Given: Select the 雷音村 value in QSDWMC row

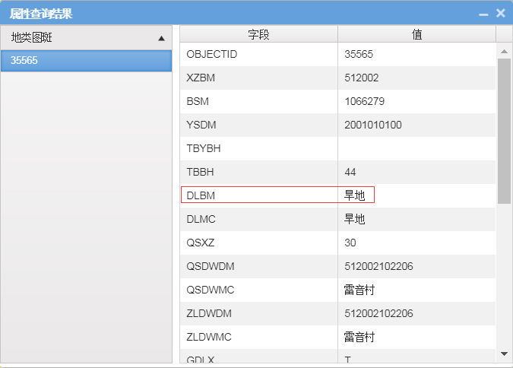Looking at the screenshot, I should point(416,290).
